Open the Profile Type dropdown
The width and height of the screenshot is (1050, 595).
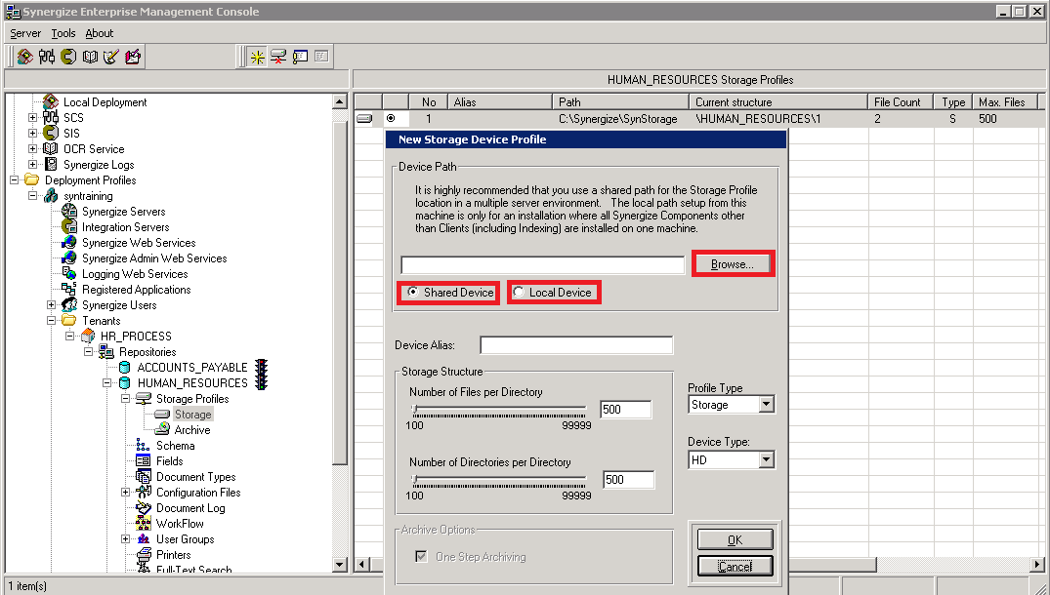pos(766,405)
